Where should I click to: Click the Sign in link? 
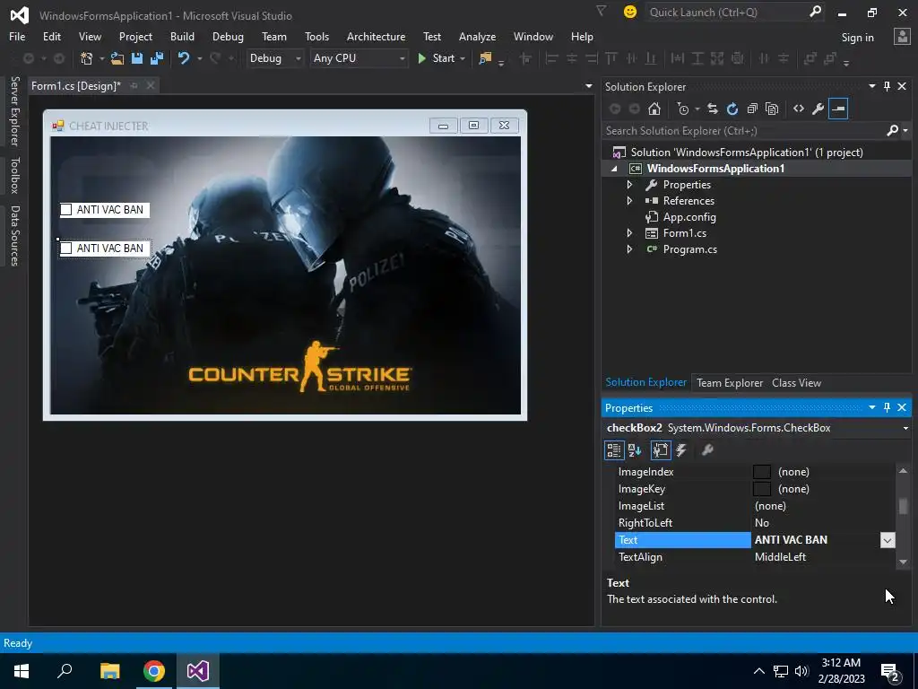(857, 38)
